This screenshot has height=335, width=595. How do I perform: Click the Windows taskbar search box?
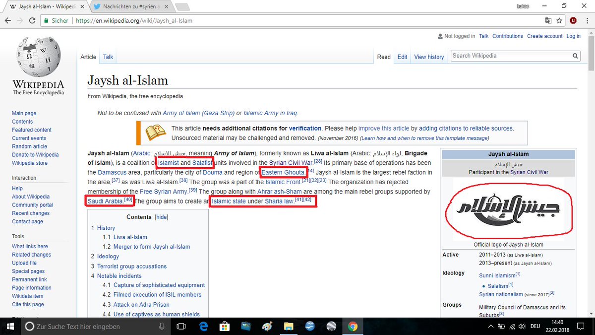point(96,326)
